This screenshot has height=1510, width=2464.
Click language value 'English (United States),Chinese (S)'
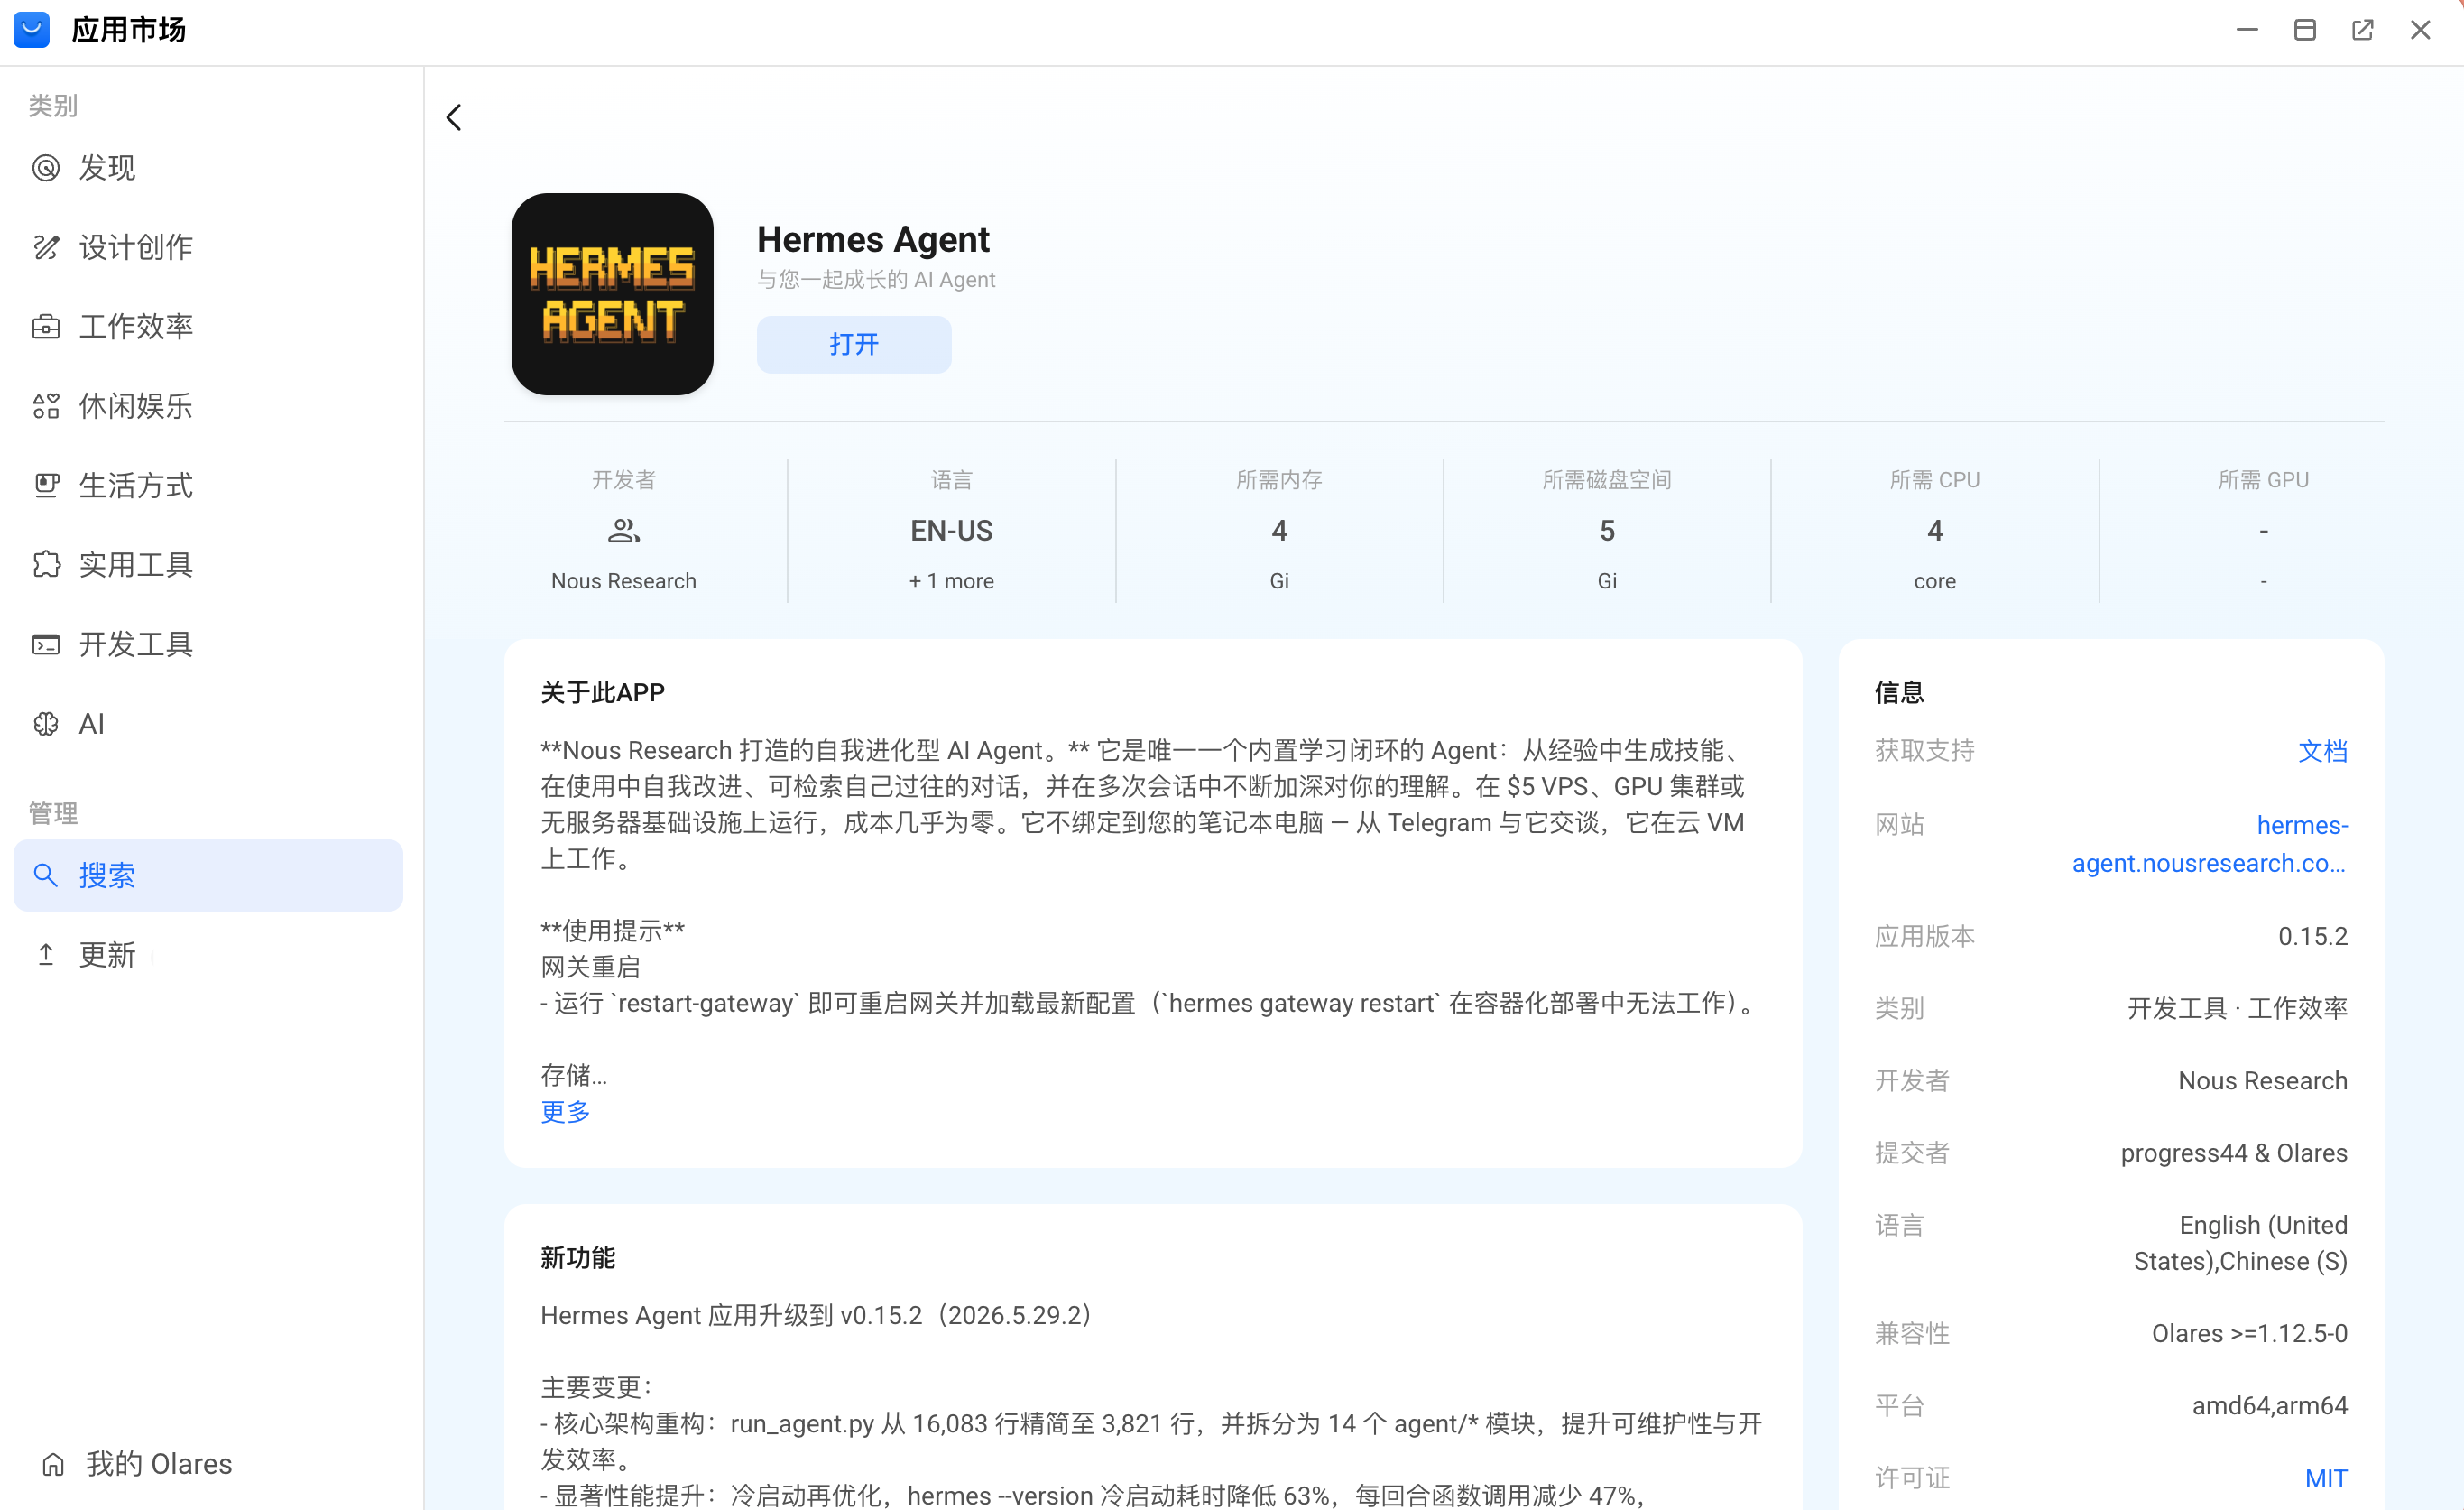coord(2240,1243)
